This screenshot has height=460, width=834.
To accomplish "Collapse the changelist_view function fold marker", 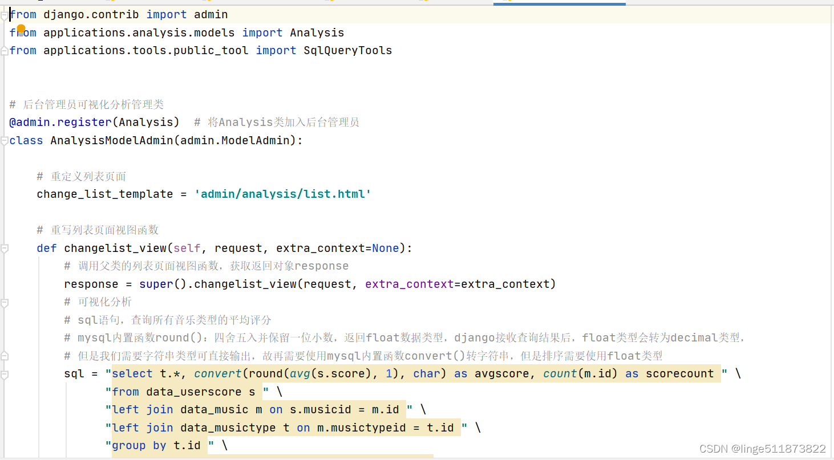I will tap(5, 249).
